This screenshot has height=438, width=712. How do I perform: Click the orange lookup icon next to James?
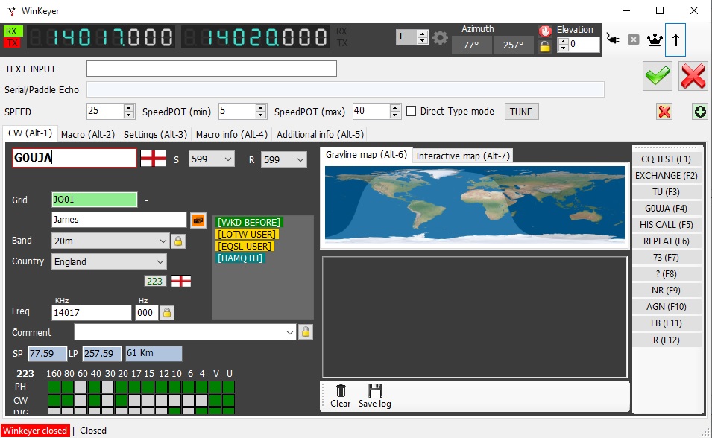tap(198, 220)
